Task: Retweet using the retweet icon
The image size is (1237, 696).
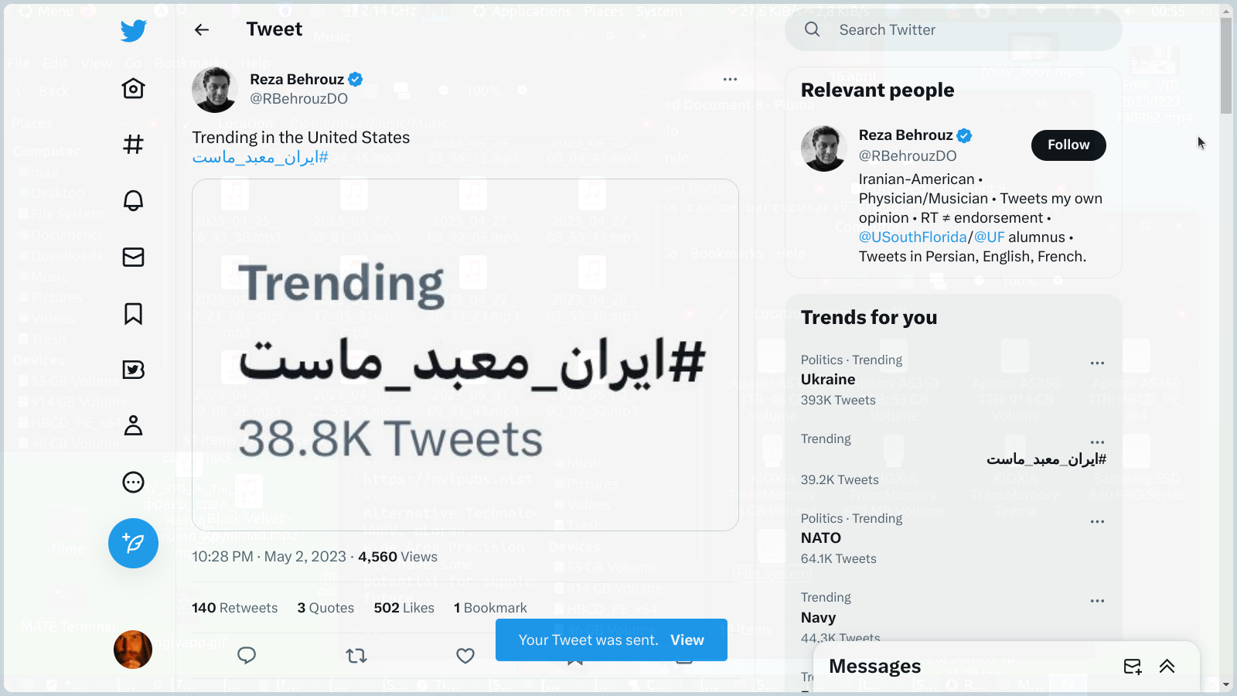Action: point(356,656)
